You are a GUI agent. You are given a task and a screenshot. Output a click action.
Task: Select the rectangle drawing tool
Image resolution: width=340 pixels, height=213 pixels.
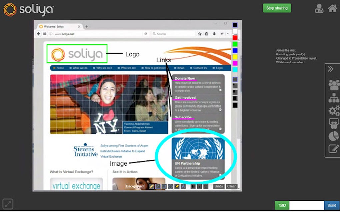tap(164, 186)
